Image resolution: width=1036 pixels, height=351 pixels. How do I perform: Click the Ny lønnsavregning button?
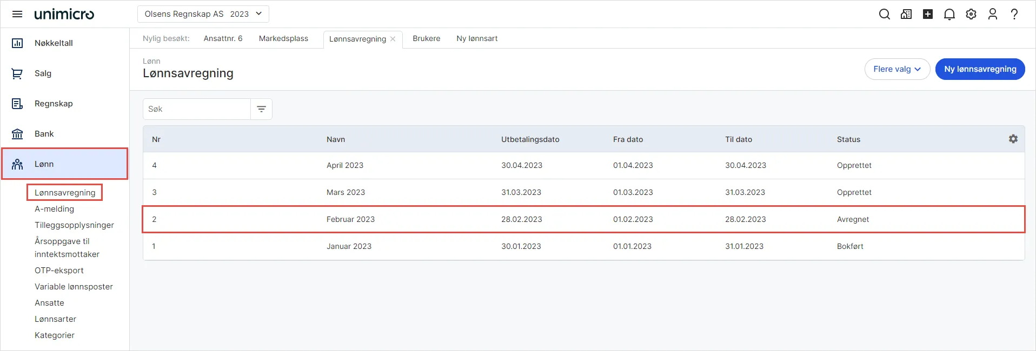[x=980, y=69]
